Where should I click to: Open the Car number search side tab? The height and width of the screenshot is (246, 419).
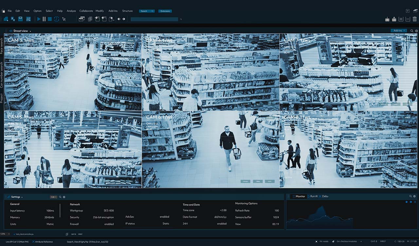click(x=2, y=74)
